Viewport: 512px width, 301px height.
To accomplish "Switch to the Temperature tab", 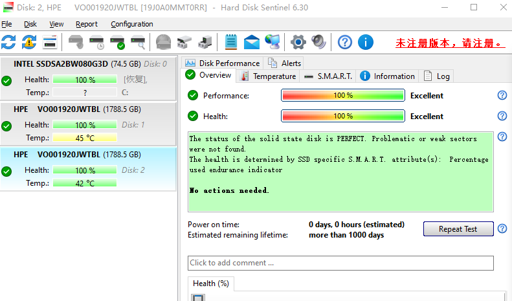I will pyautogui.click(x=267, y=76).
